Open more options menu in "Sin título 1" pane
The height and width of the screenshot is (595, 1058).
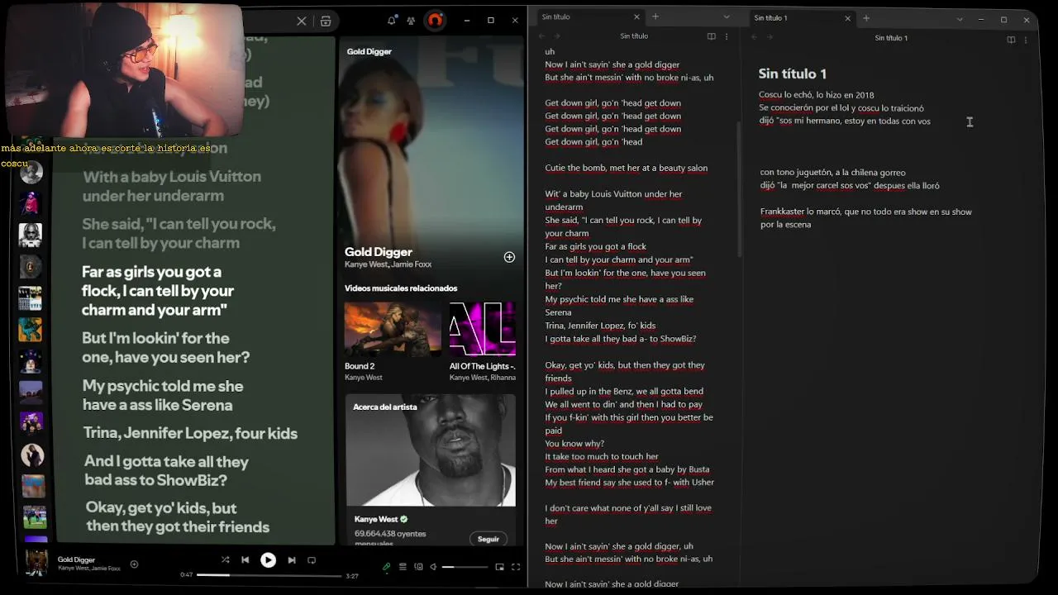point(1026,39)
